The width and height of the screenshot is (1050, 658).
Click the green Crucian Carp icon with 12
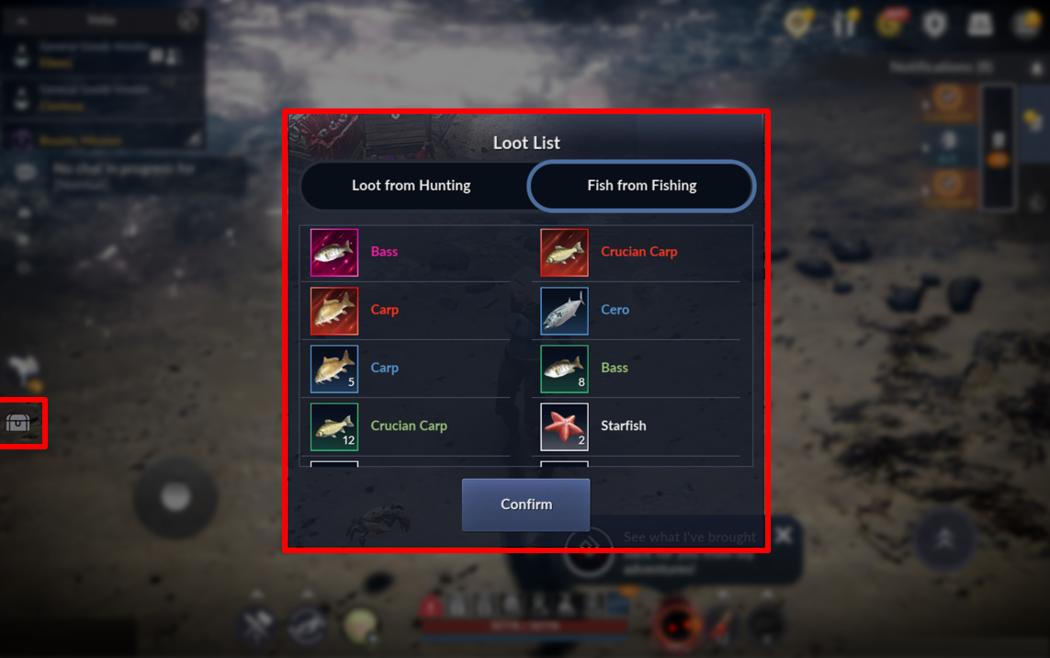coord(334,426)
